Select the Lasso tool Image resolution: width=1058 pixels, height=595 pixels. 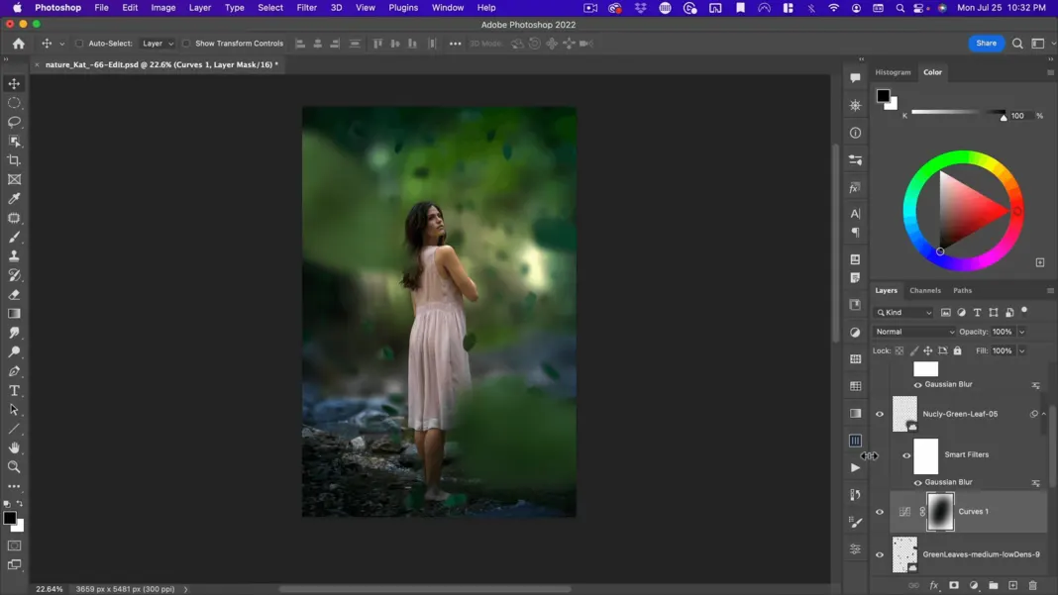(x=14, y=122)
